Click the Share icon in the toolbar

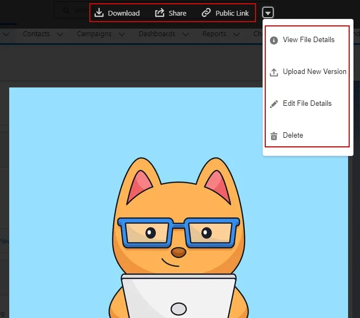click(160, 12)
